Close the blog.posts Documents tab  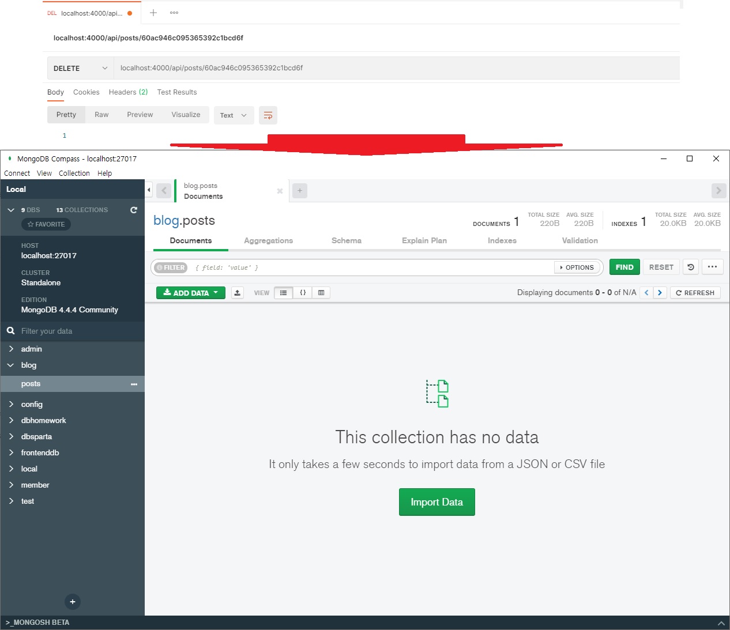pos(280,191)
